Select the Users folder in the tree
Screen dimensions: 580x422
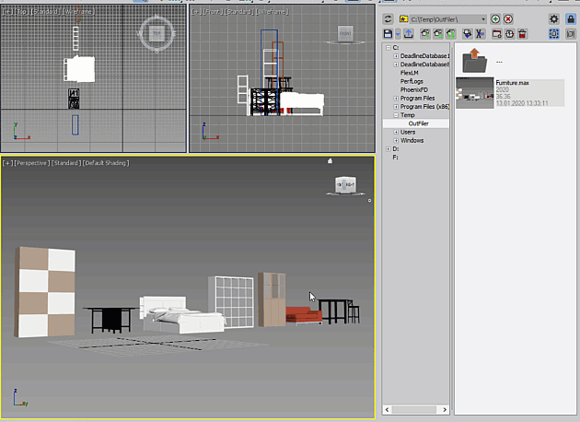(408, 132)
